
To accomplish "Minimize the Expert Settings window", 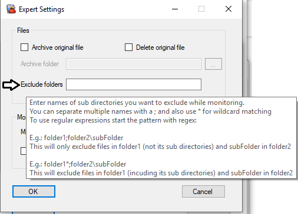I will (175, 9).
